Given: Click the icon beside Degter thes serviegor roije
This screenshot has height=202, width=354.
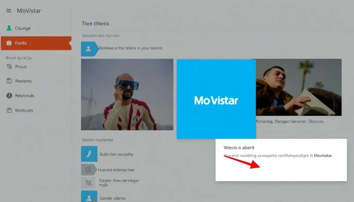Looking at the screenshot, I should 89,183.
